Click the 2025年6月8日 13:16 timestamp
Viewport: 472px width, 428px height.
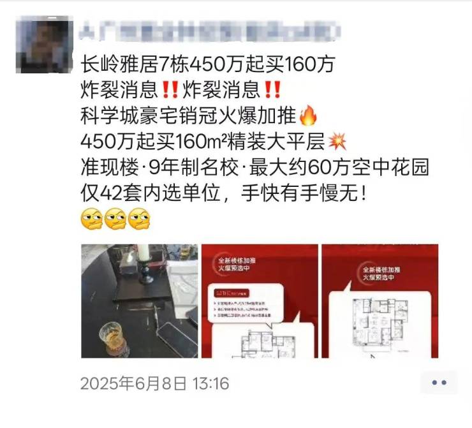coord(155,383)
